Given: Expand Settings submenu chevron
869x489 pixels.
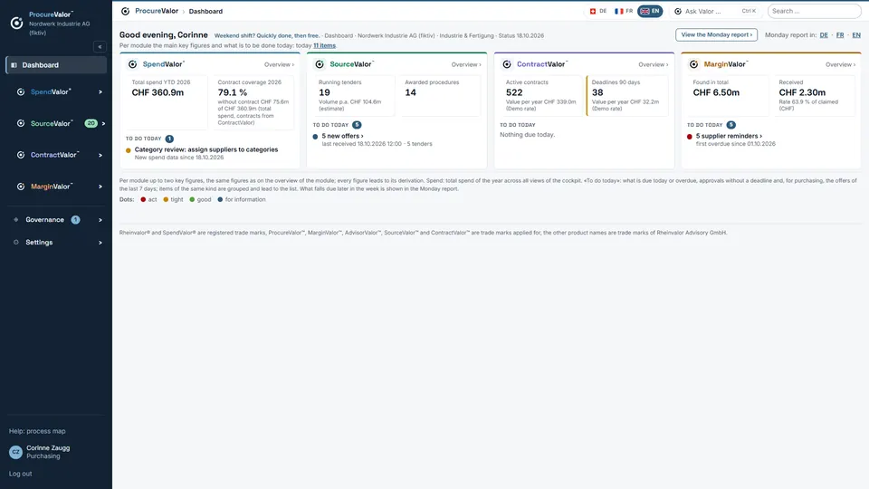Looking at the screenshot, I should point(100,243).
